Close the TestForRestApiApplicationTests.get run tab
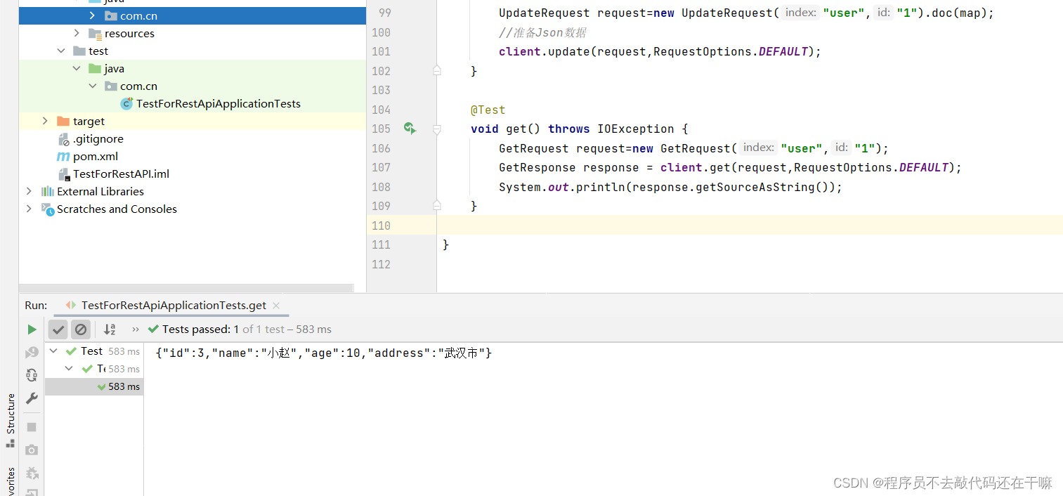This screenshot has width=1063, height=496. (276, 306)
